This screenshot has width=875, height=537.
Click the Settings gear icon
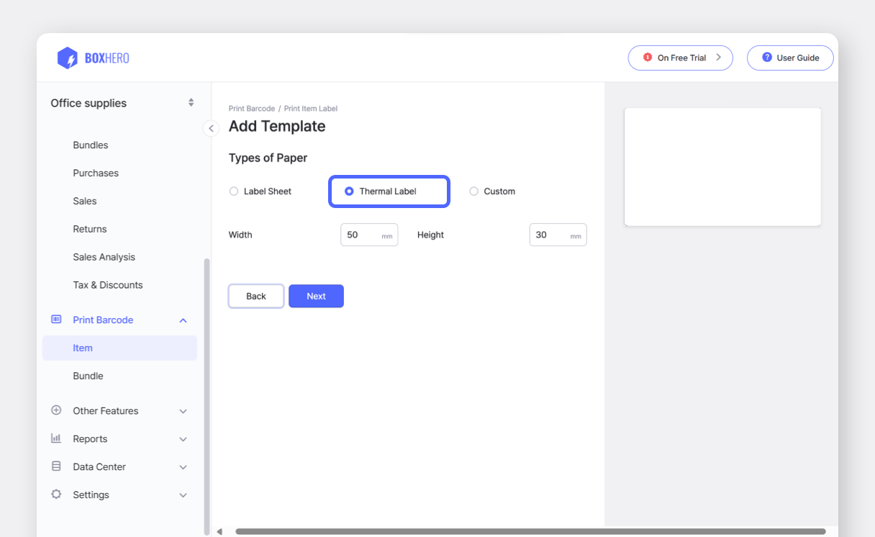(56, 495)
